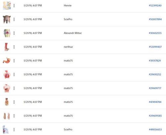The height and width of the screenshot is (135, 166).
Task: Open asset link #52399240
Action: click(x=155, y=6)
